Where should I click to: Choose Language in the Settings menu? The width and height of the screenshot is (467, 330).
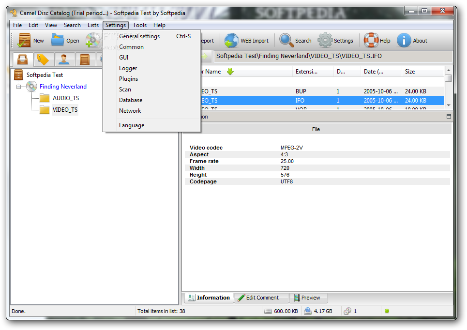pos(151,125)
